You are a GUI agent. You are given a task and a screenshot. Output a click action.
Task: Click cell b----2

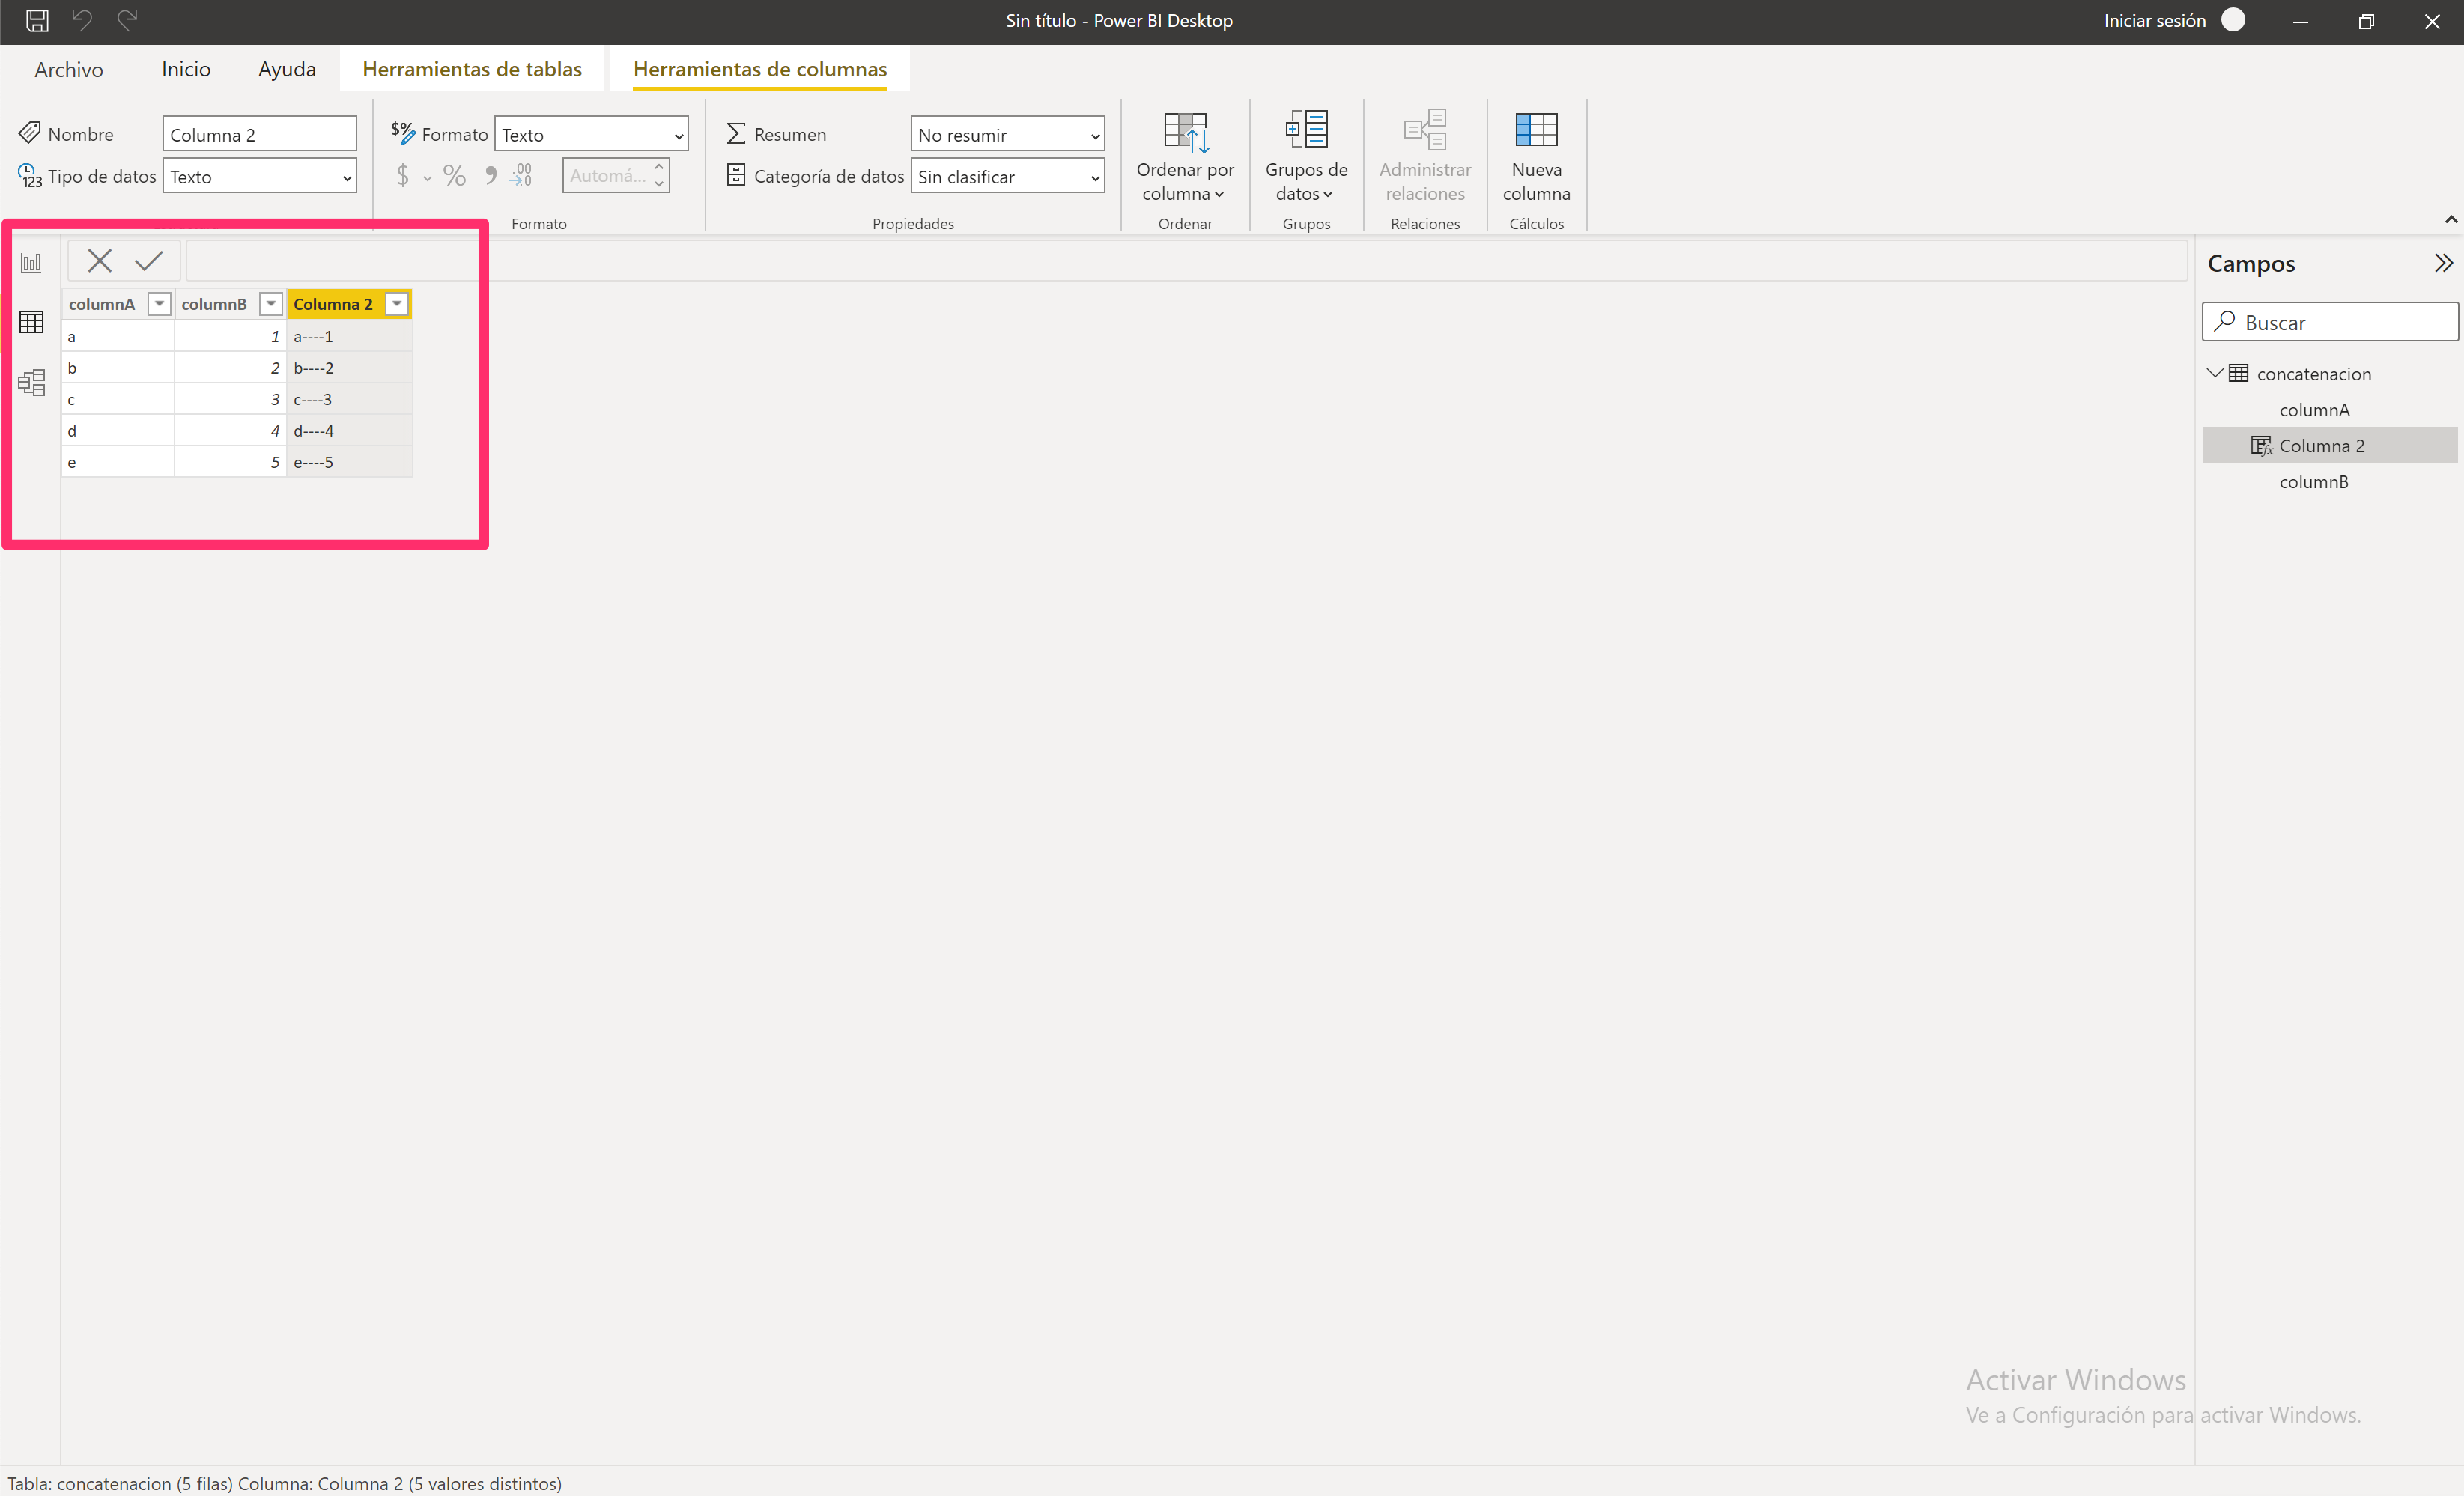point(349,368)
